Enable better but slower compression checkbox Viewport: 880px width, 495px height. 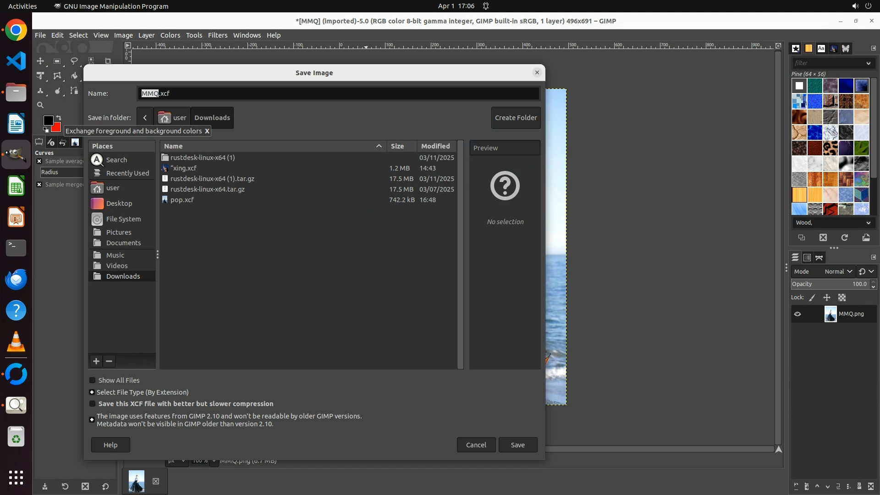[93, 404]
